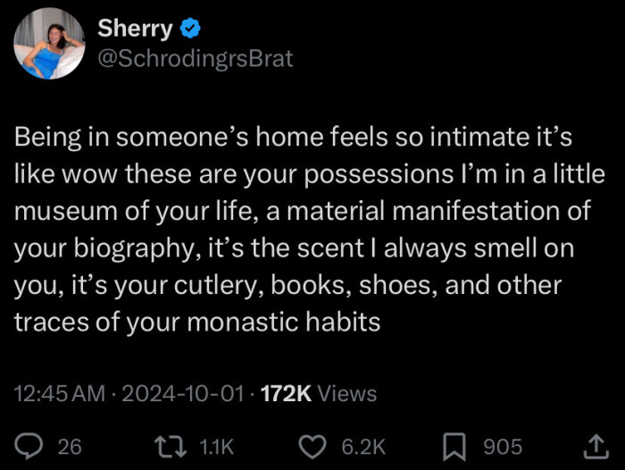Open Sherry's profile picture

click(50, 43)
